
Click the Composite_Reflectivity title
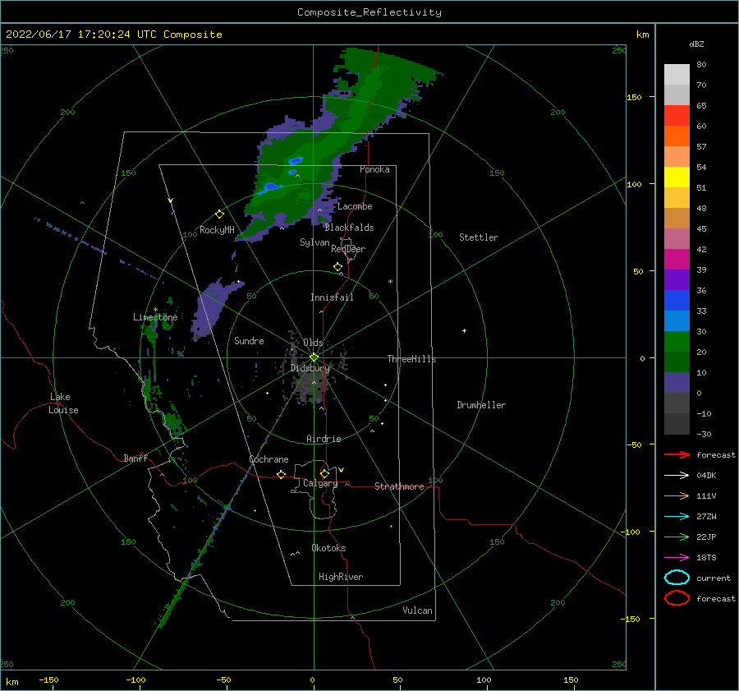coord(369,12)
